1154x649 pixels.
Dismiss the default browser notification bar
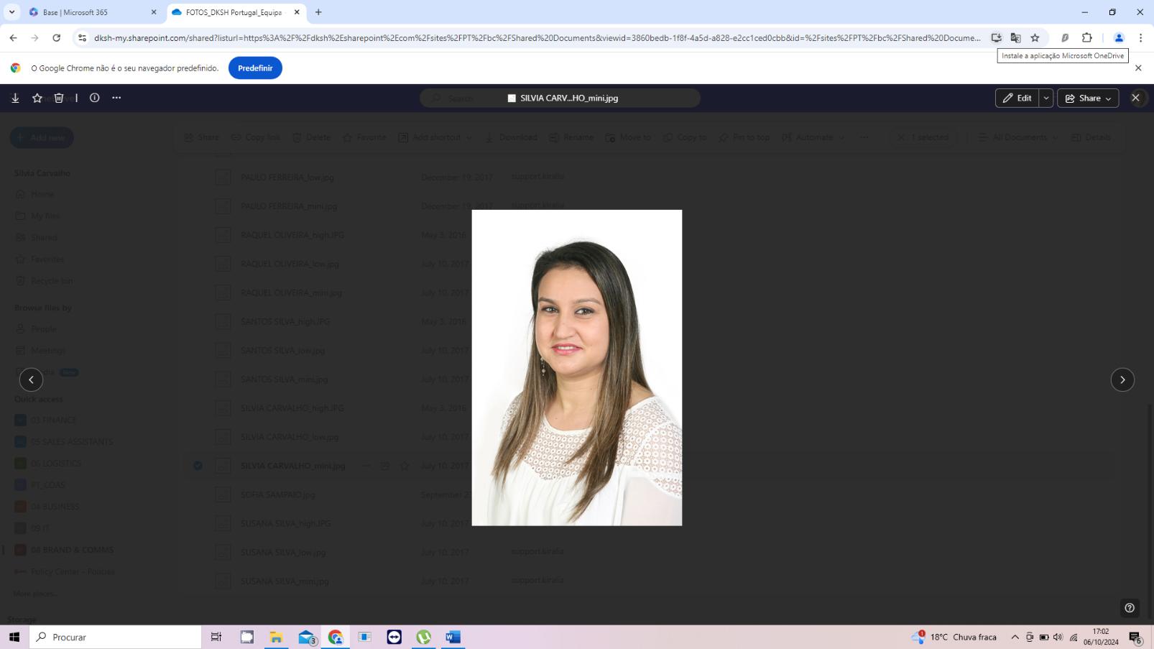click(x=1138, y=68)
